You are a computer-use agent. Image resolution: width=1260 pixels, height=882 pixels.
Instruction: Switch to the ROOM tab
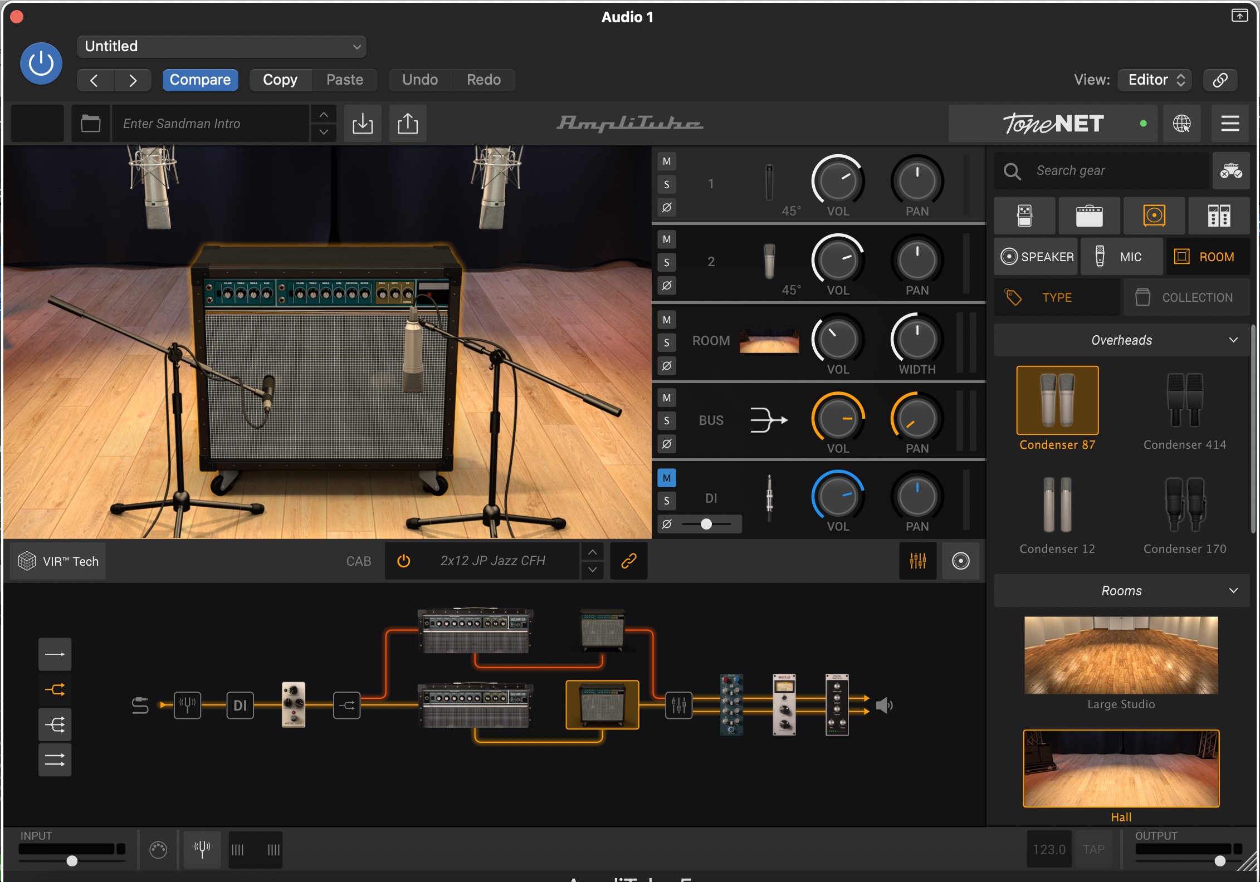pos(1207,257)
